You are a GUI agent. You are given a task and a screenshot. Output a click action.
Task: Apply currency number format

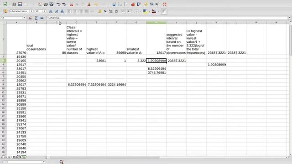[99, 11]
